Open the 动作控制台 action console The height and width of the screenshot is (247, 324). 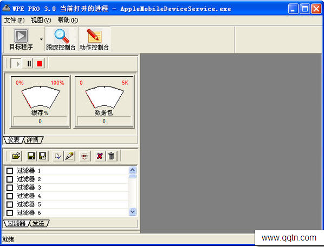pos(94,39)
